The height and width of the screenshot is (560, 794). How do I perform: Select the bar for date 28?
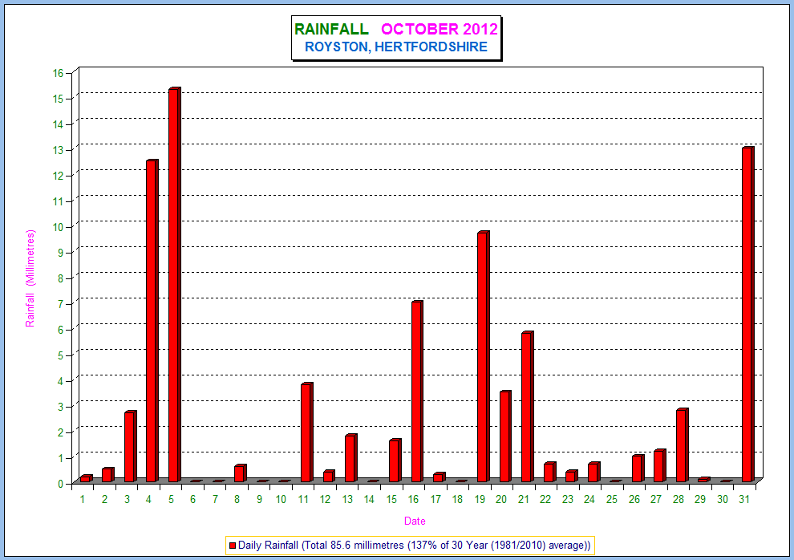[682, 445]
